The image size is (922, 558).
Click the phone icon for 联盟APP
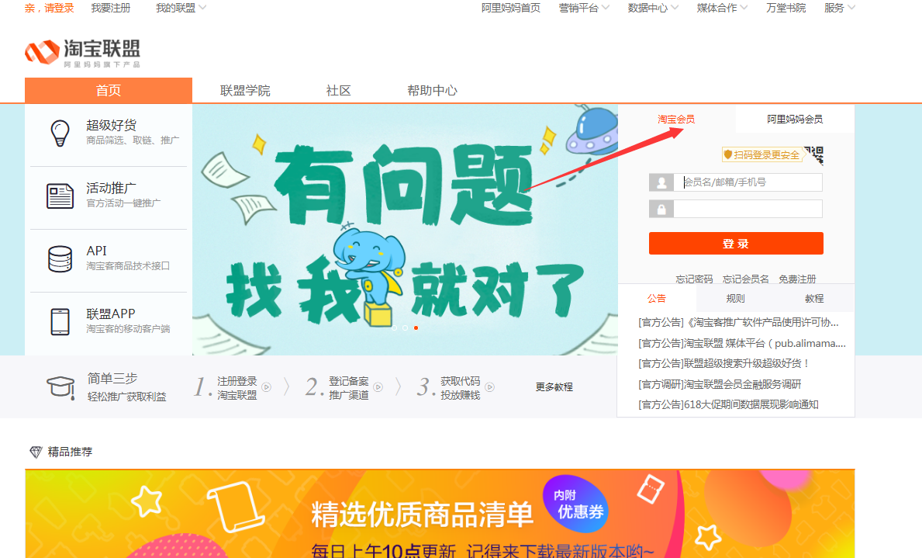[60, 322]
